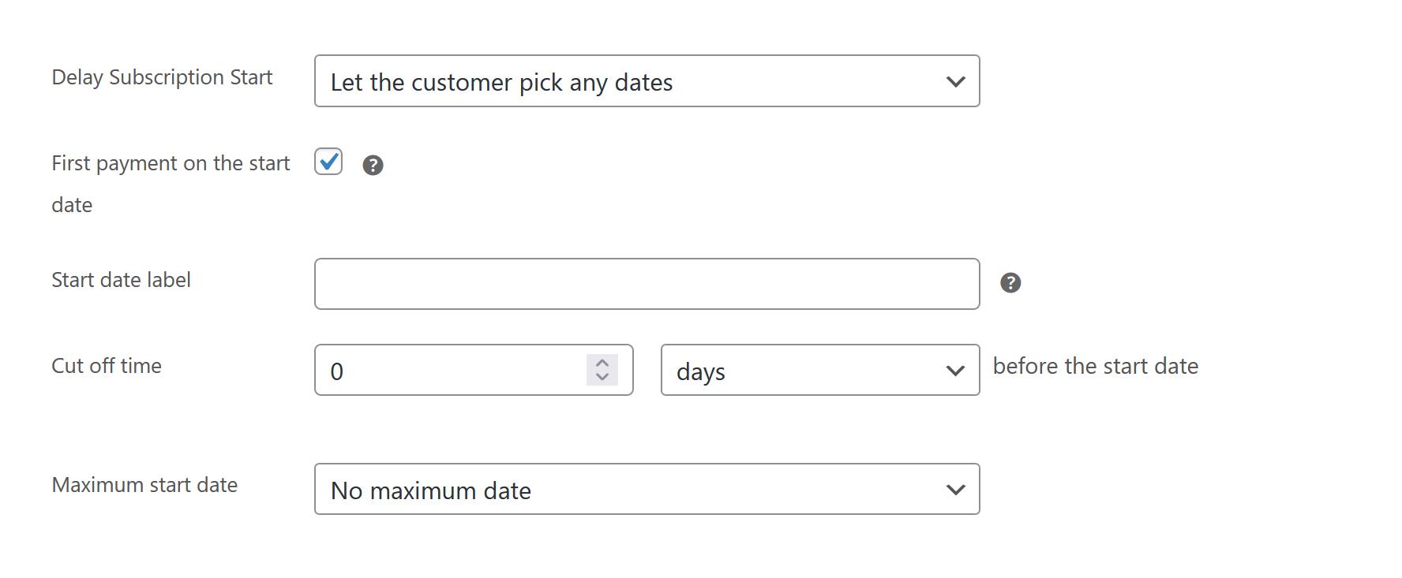Click chevron arrow of Delay Subscription Start select
Screen dimensions: 1402x578
(955, 81)
